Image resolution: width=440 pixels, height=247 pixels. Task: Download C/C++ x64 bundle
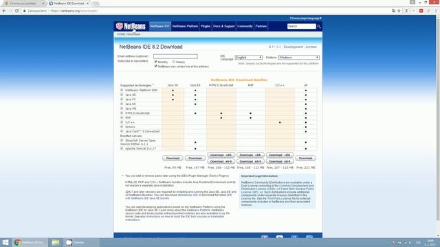click(280, 161)
